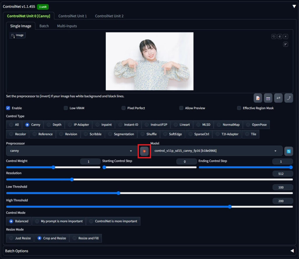Switch to the ControlNet Unit 1 tab
299x259 pixels.
[72, 16]
